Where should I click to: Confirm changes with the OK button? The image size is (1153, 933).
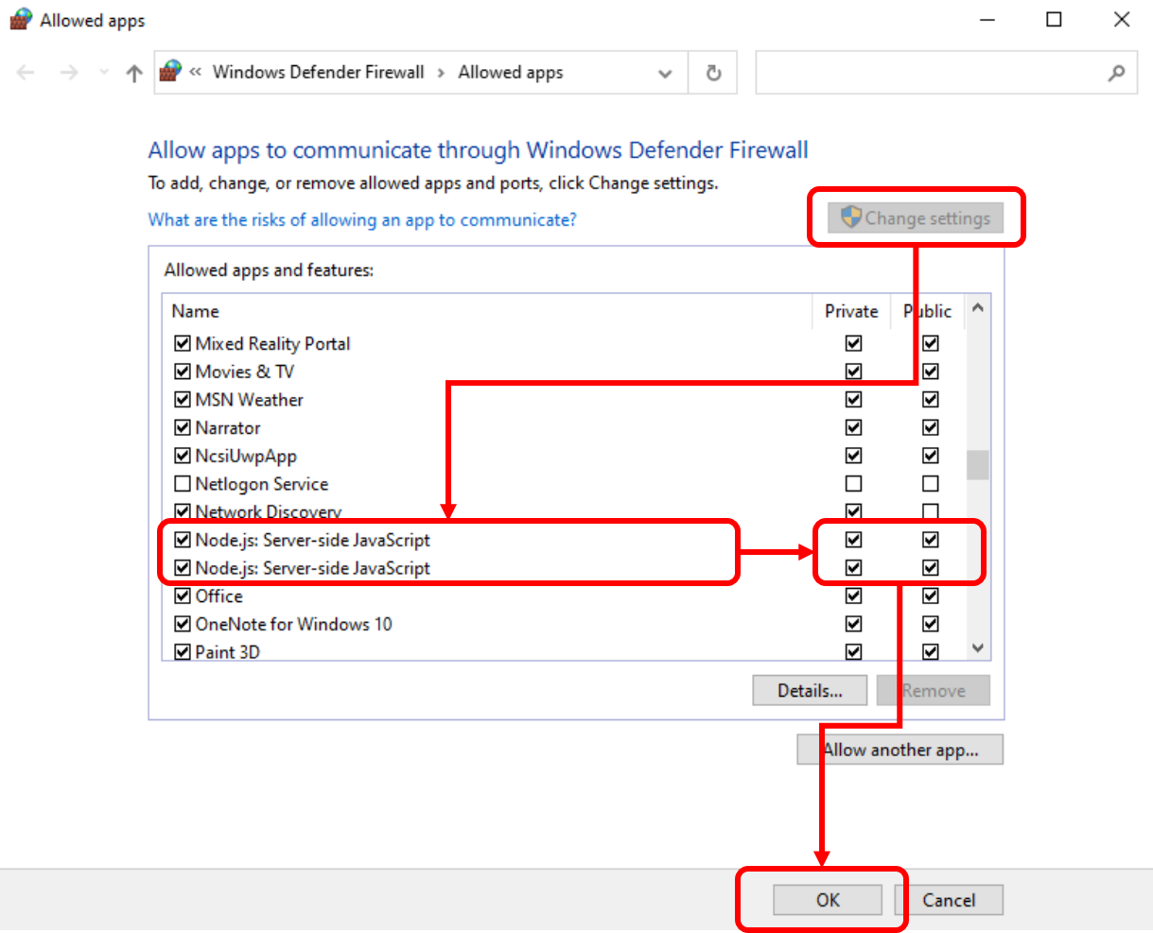click(828, 900)
